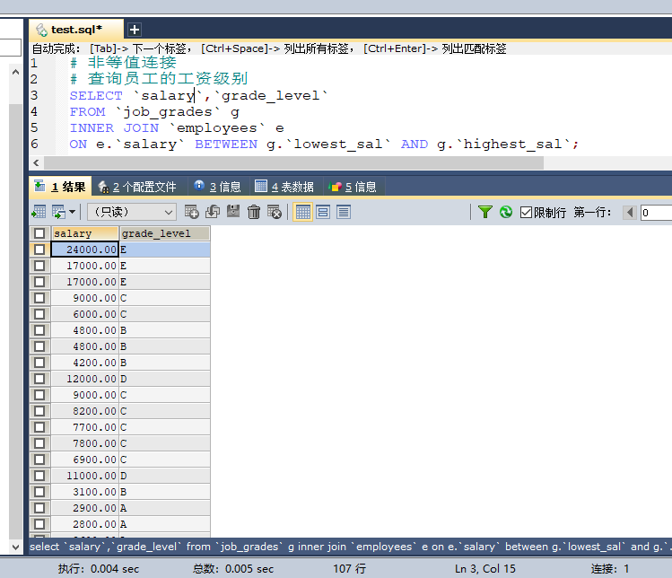This screenshot has height=578, width=672.
Task: Select the 7800.00 salary cell
Action: (x=85, y=443)
